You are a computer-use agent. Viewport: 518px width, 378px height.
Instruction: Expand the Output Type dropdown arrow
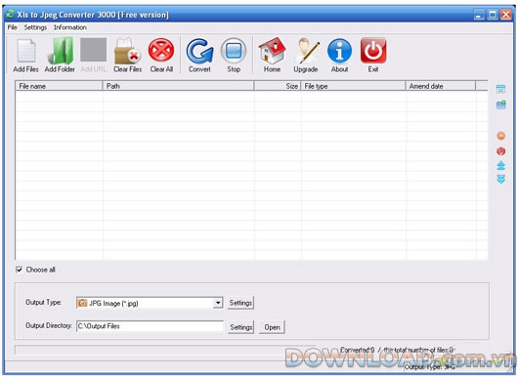tap(218, 303)
